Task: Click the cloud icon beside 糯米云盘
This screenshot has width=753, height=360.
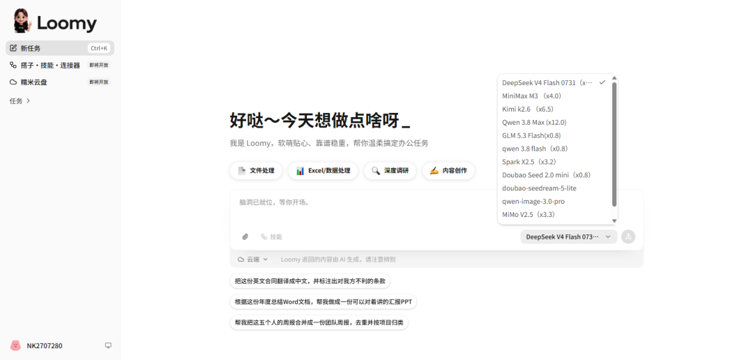Action: tap(13, 82)
